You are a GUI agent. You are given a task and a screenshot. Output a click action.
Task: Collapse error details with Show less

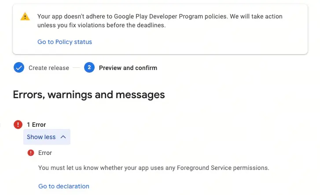(x=41, y=137)
